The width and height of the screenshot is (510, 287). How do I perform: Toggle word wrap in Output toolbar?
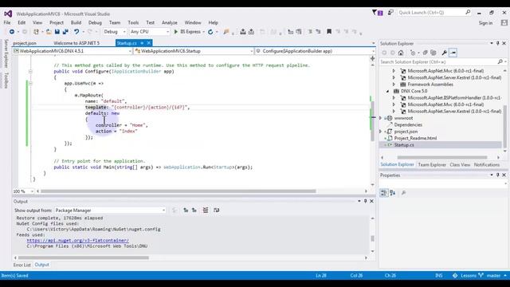tap(216, 210)
